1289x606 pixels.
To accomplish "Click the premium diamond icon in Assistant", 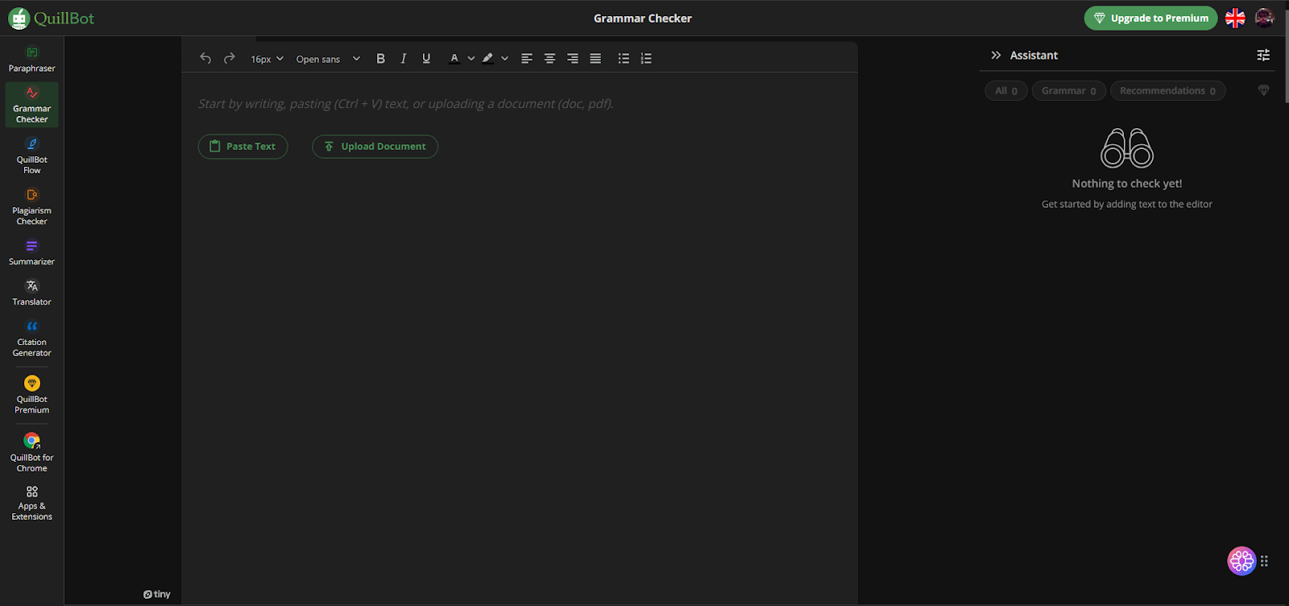I will tap(1263, 90).
